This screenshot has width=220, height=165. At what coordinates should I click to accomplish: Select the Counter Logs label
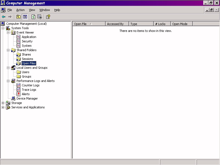[x=31, y=85]
